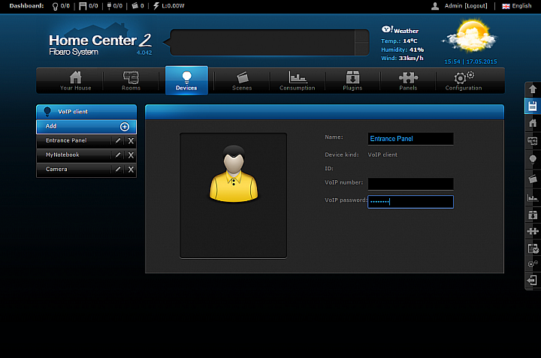541x358 pixels.
Task: Click the pencil icon for the Camera entry
Action: point(117,170)
